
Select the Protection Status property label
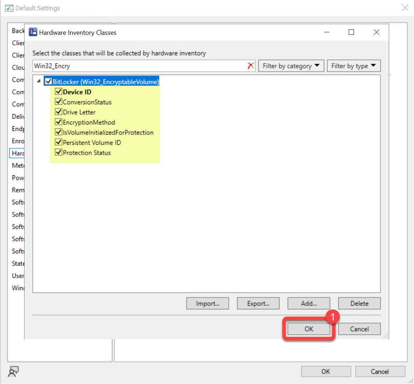(x=87, y=153)
